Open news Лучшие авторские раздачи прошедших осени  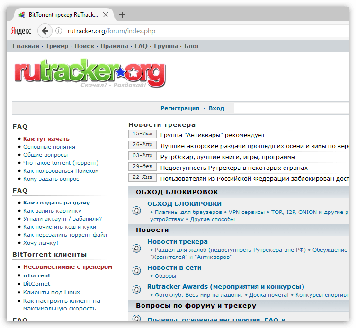coord(255,146)
